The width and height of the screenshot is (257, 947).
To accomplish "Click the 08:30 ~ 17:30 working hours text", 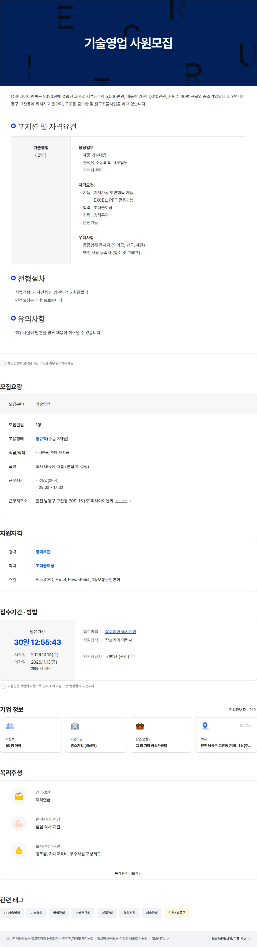I will coord(51,487).
